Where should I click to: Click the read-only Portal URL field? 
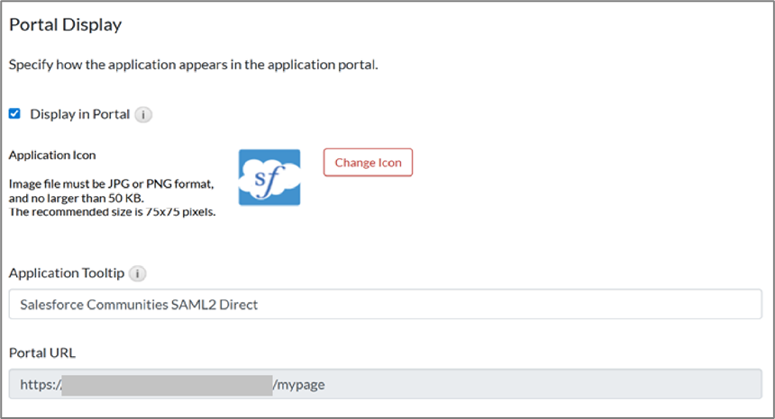541,385
